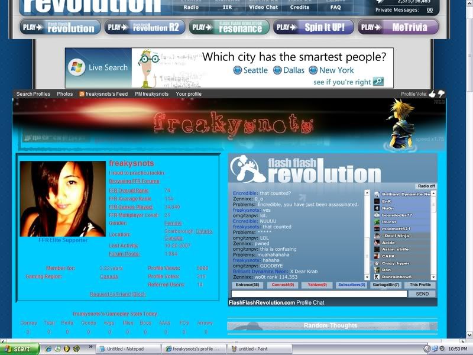Click the Female gender link
Image resolution: width=473 pixels, height=355 pixels.
[173, 223]
